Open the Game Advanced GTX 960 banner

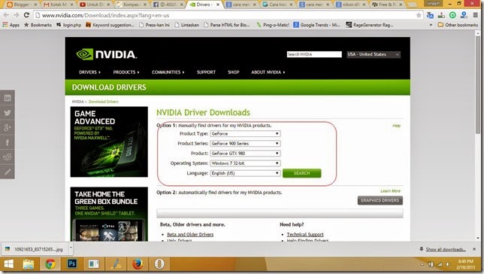point(109,142)
